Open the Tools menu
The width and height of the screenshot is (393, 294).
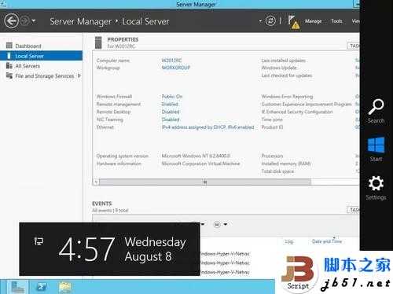coord(336,21)
